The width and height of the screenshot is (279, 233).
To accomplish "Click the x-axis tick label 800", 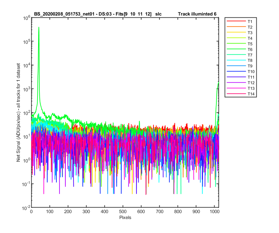I will click(178, 212).
